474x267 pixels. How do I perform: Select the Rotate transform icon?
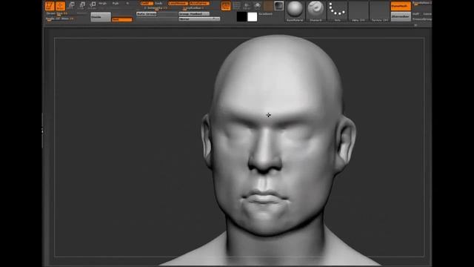(x=93, y=5)
